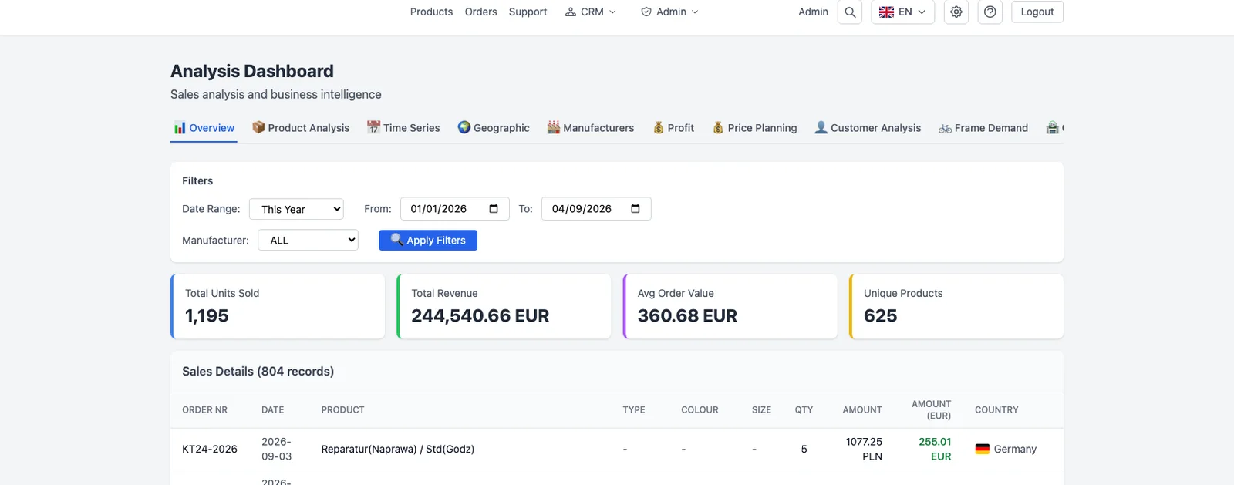Click the Manufacturers factory icon
Viewport: 1234px width, 485px height.
tap(554, 127)
